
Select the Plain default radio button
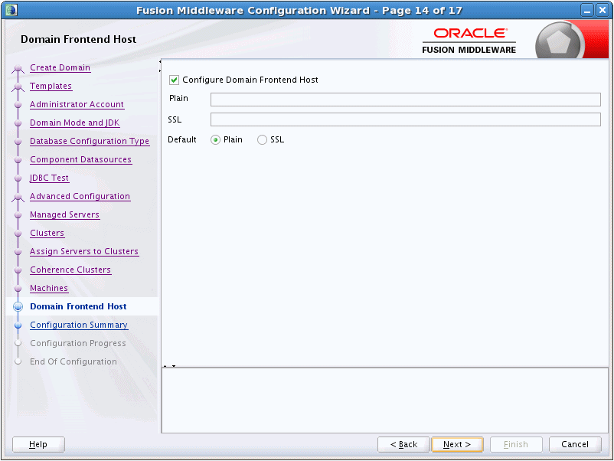point(215,140)
